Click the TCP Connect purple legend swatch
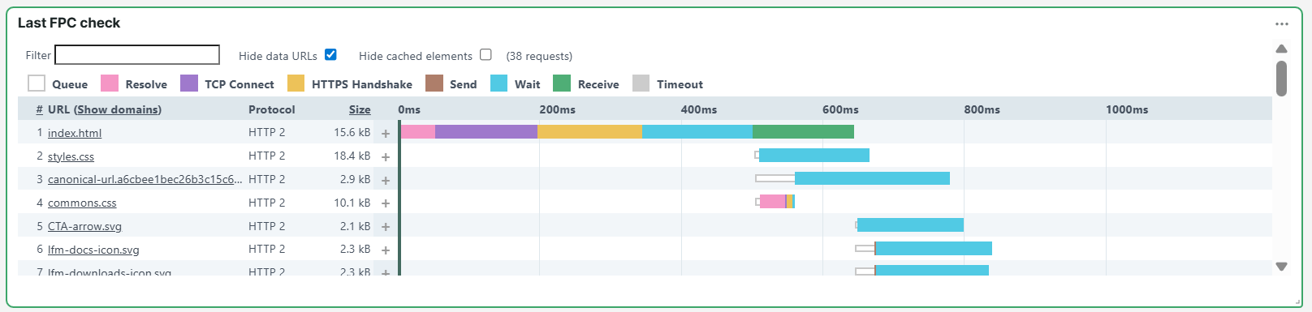 click(189, 83)
